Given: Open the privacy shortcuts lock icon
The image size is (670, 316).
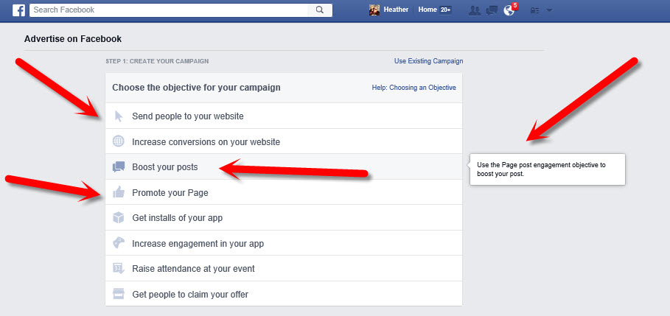Looking at the screenshot, I should [x=534, y=10].
